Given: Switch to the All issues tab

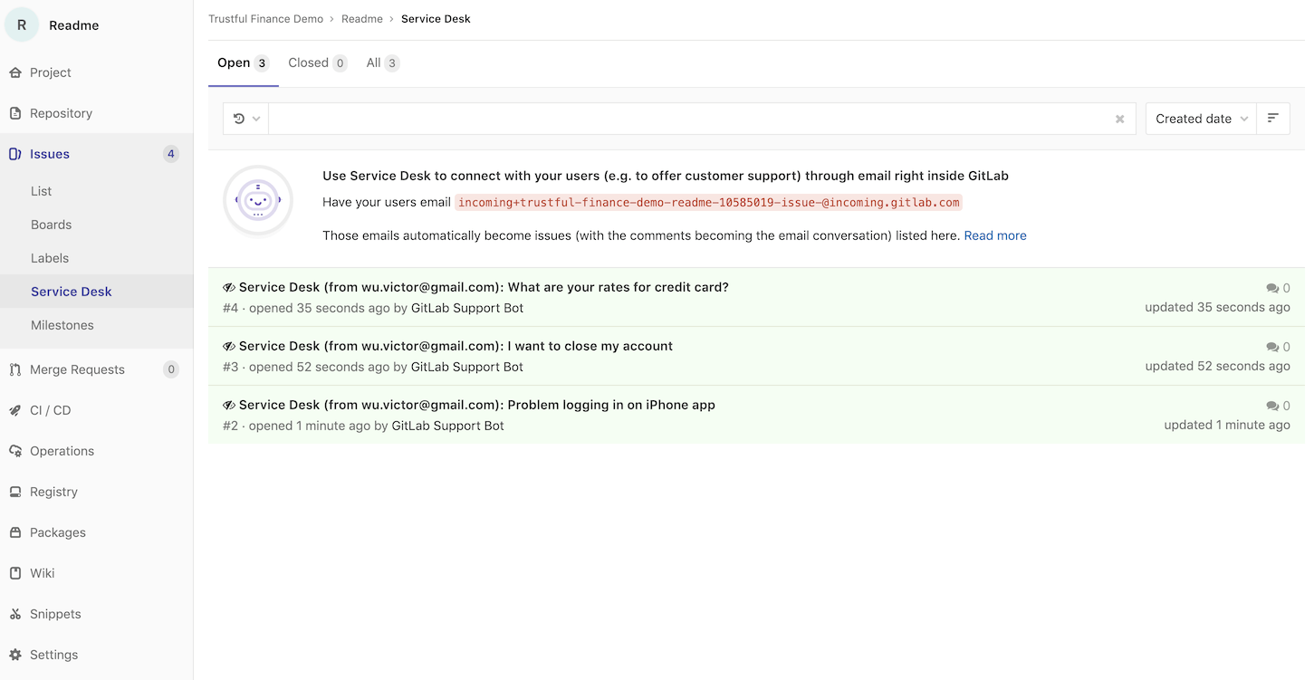Looking at the screenshot, I should [x=382, y=62].
